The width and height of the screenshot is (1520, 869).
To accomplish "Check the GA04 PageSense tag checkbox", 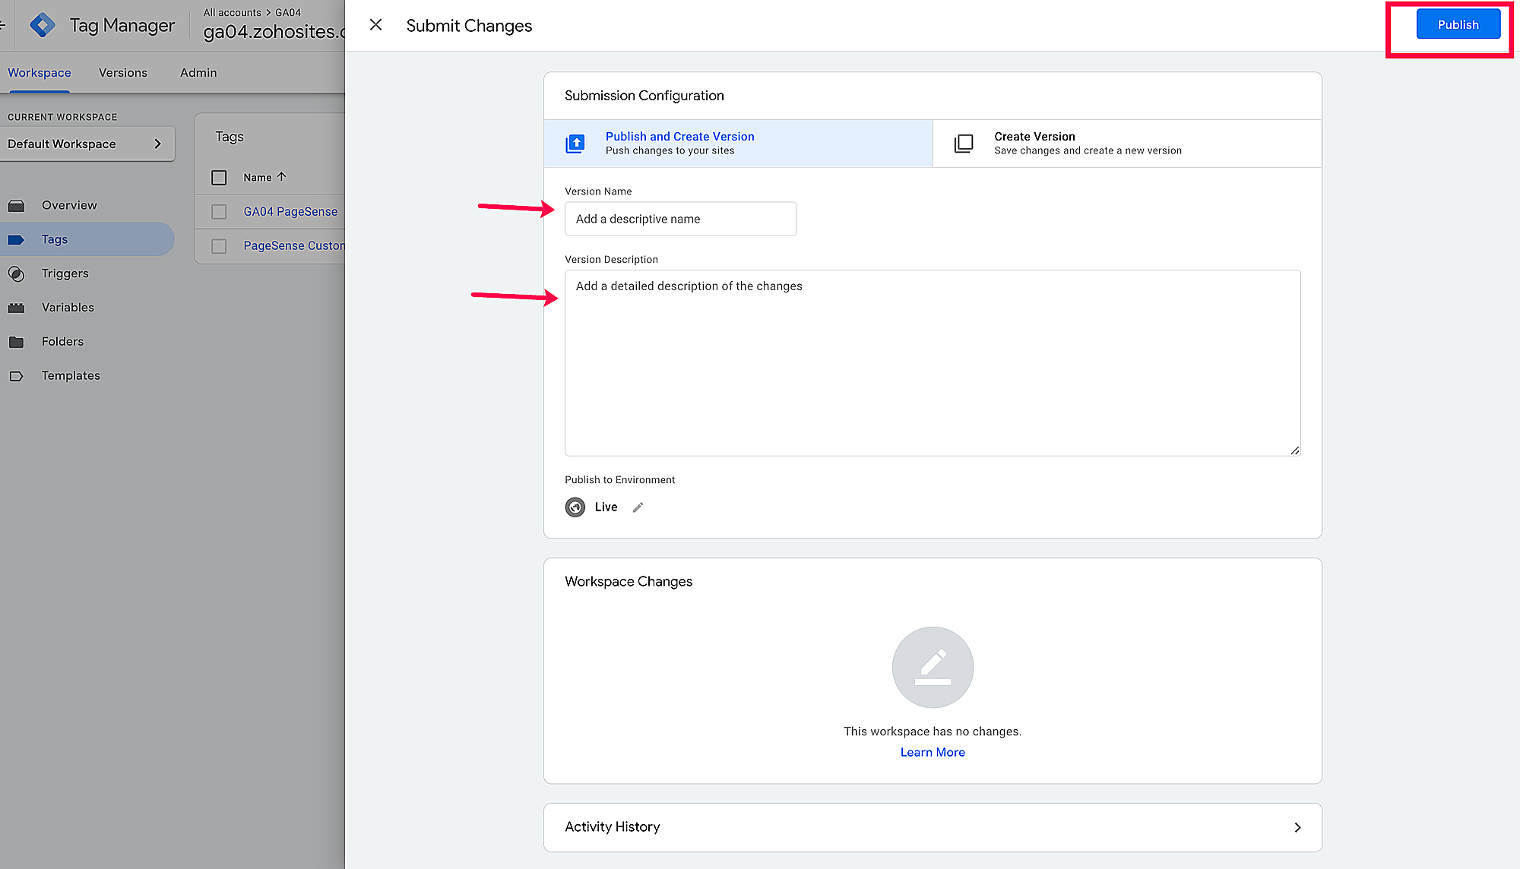I will pos(219,212).
